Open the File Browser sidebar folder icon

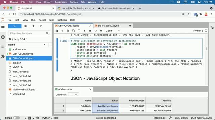[3, 27]
